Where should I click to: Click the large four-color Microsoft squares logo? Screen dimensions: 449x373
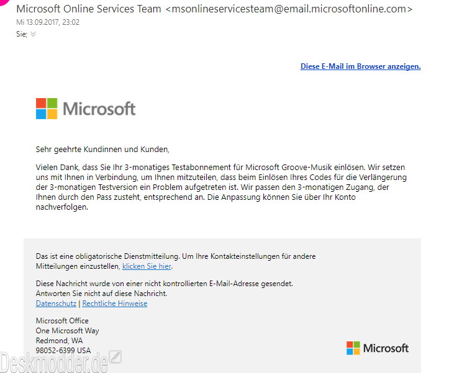(47, 109)
